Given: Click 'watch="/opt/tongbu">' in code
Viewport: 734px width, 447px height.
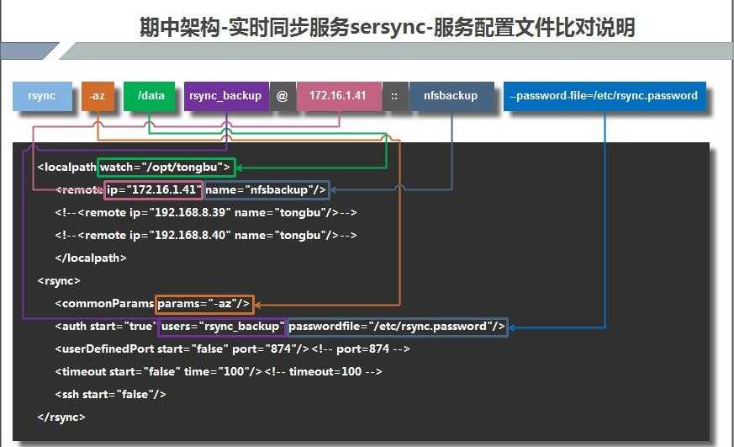Looking at the screenshot, I should pos(166,168).
